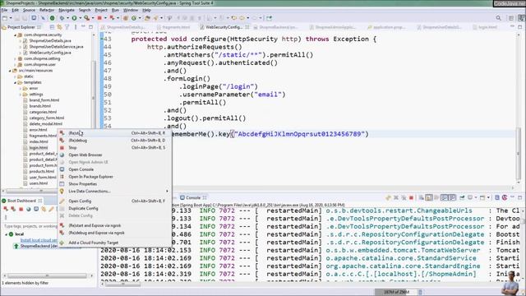The height and width of the screenshot is (296, 526).
Task: Click heap memory status bar indicator
Action: pyautogui.click(x=396, y=292)
